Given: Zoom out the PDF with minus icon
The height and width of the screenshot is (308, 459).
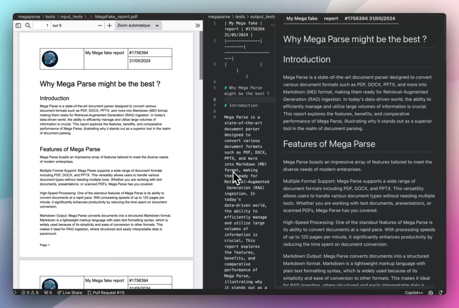Looking at the screenshot, I should click(100, 25).
